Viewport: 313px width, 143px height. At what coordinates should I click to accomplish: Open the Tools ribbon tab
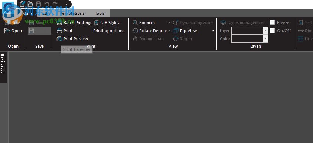pos(100,13)
